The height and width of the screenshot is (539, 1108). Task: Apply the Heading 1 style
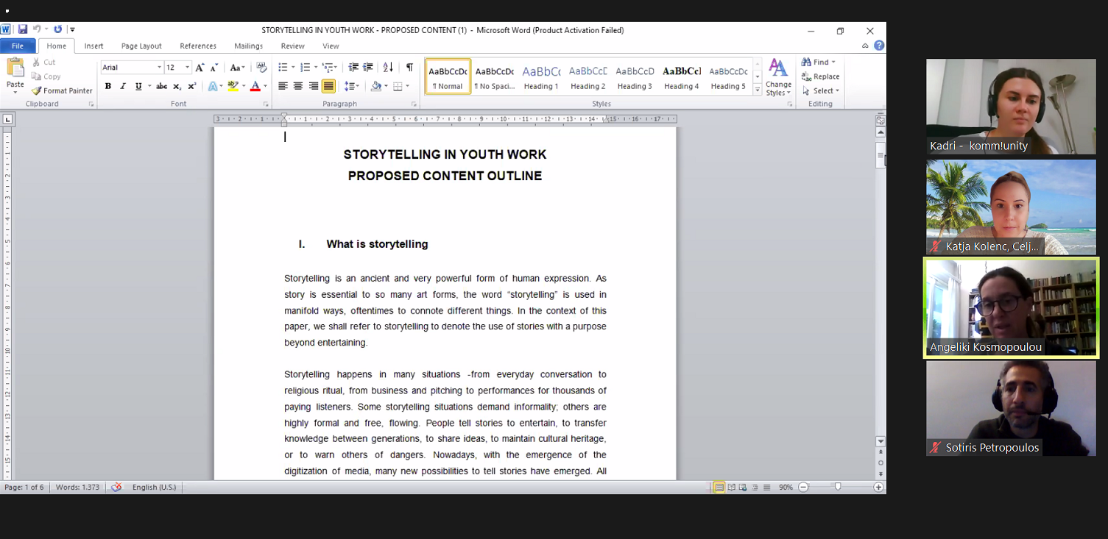point(541,76)
